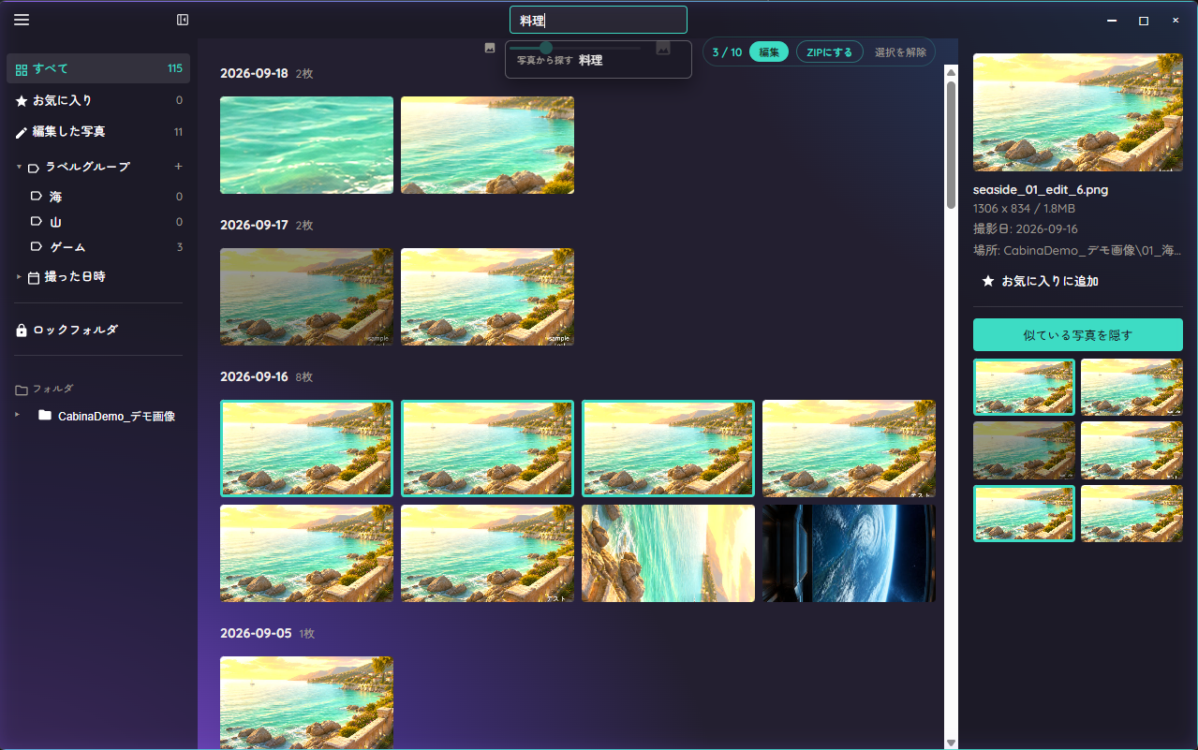Image resolution: width=1198 pixels, height=750 pixels.
Task: Show the 編集した写真 list
Action: click(98, 132)
